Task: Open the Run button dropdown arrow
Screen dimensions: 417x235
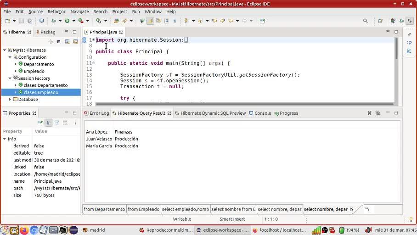Action: (x=73, y=21)
